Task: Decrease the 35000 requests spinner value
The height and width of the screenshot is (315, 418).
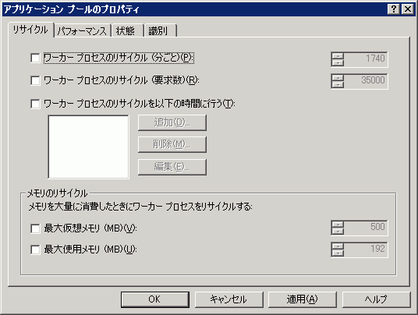Action: (338, 85)
